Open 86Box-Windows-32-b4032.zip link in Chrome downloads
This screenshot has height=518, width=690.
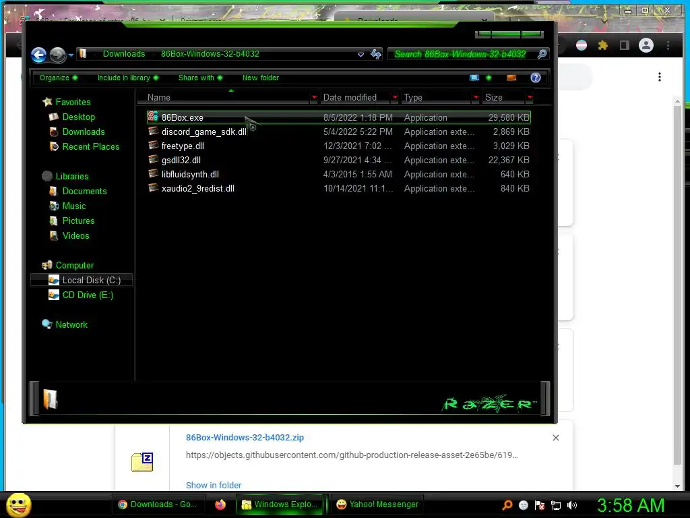click(245, 437)
